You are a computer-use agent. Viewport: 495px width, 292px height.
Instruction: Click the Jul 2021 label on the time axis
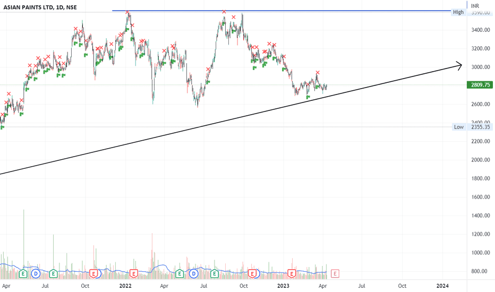(45, 286)
